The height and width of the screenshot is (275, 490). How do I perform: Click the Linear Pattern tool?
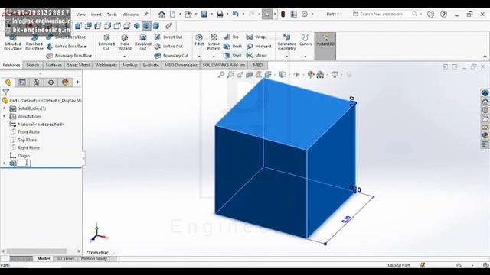pyautogui.click(x=214, y=42)
